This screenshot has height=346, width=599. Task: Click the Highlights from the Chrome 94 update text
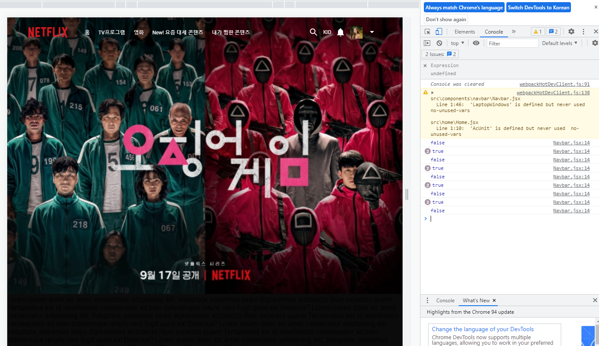point(470,312)
